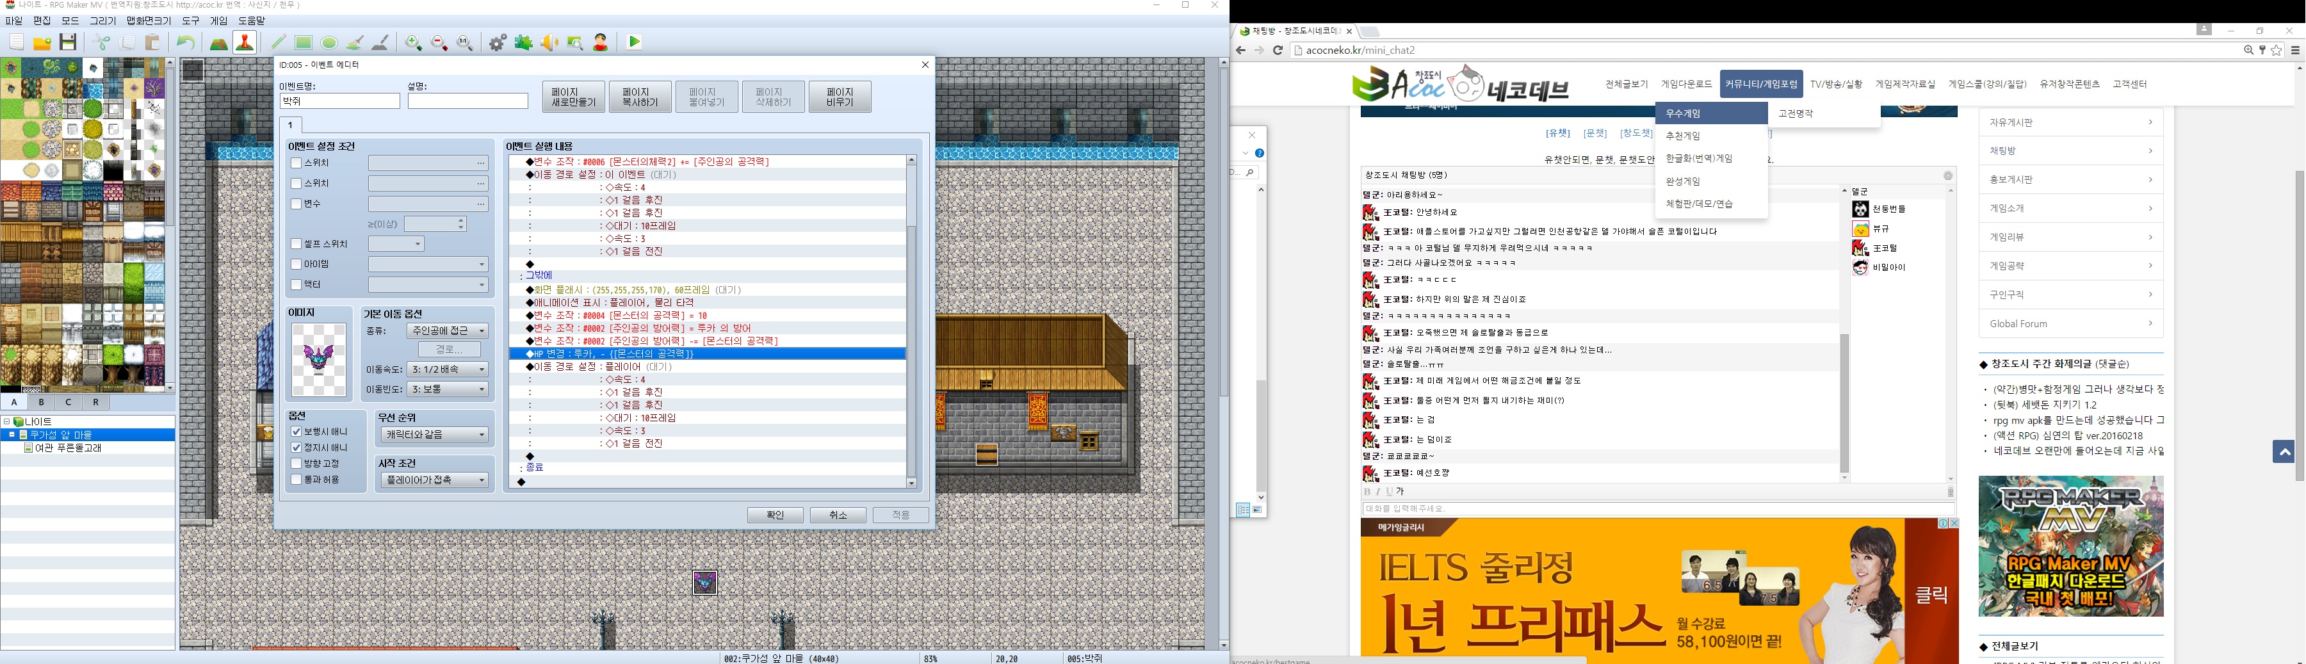Open the 시작 조건 trigger dropdown
This screenshot has height=664, width=2306.
(434, 480)
